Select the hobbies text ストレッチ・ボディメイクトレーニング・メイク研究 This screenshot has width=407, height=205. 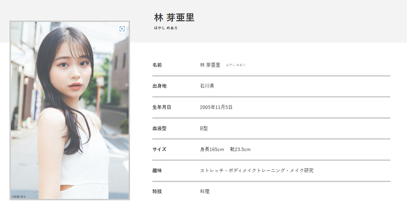pyautogui.click(x=257, y=171)
